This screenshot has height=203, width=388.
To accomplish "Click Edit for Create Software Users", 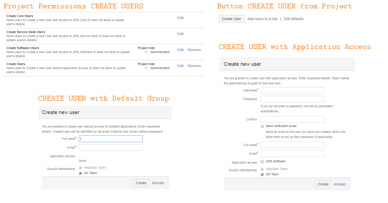I will pyautogui.click(x=181, y=50).
